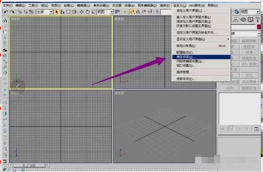This screenshot has width=263, height=172.
Task: Activate the Select and Move tool
Action: tap(81, 12)
